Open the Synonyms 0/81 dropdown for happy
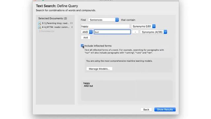 143,26
